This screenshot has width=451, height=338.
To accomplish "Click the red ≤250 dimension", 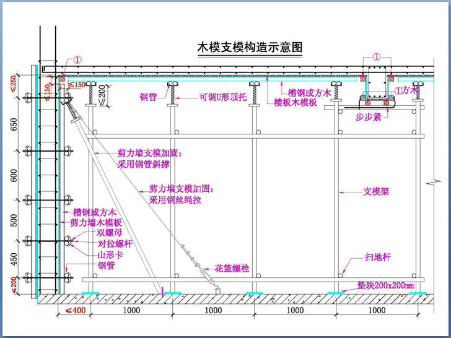I will [x=14, y=83].
